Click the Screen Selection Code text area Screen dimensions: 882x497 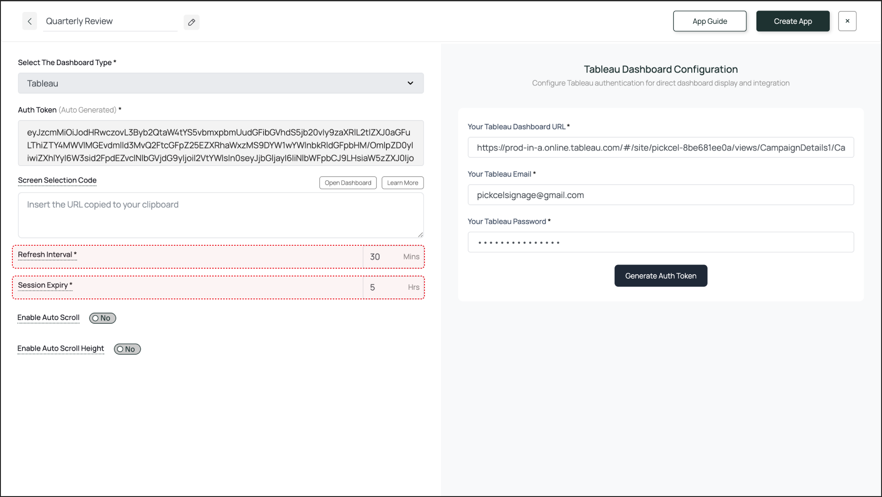(x=220, y=215)
